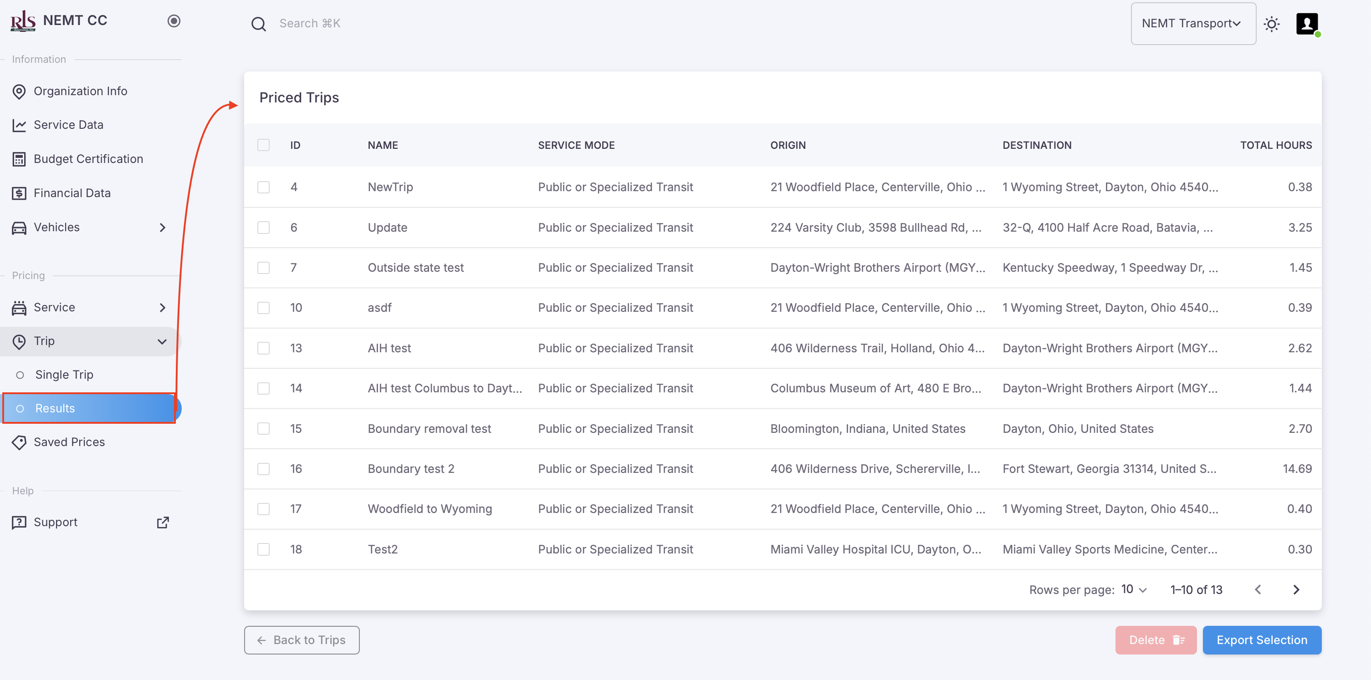Select checkbox for NewTrip row

click(263, 187)
